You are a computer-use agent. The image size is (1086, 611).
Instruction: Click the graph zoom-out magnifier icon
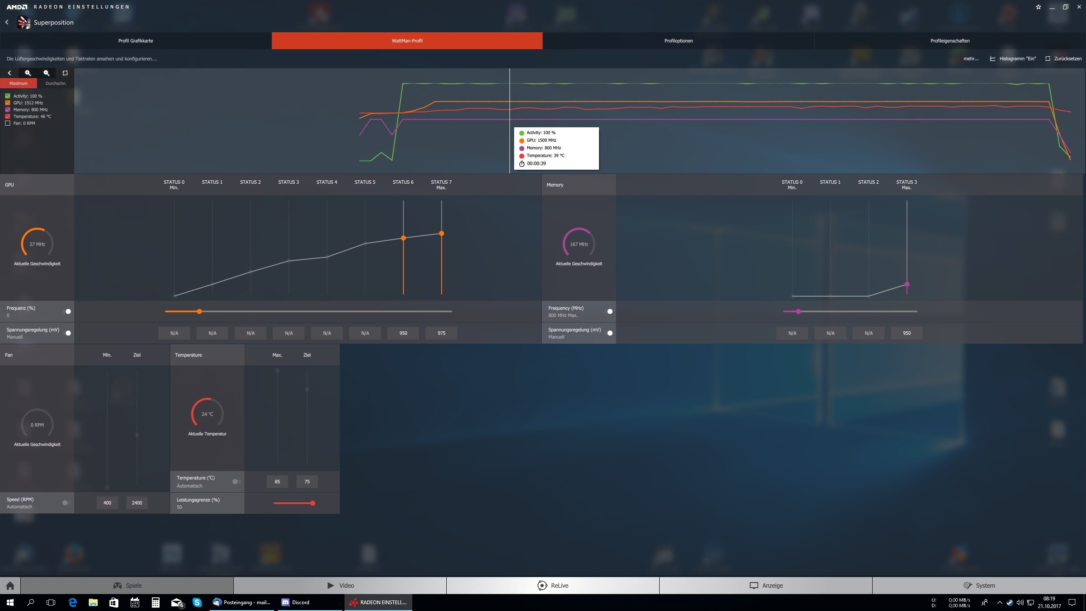pyautogui.click(x=47, y=73)
